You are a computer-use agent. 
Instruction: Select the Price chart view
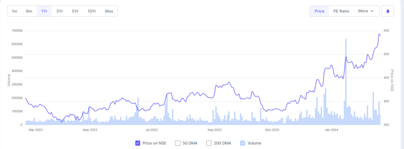click(x=320, y=11)
